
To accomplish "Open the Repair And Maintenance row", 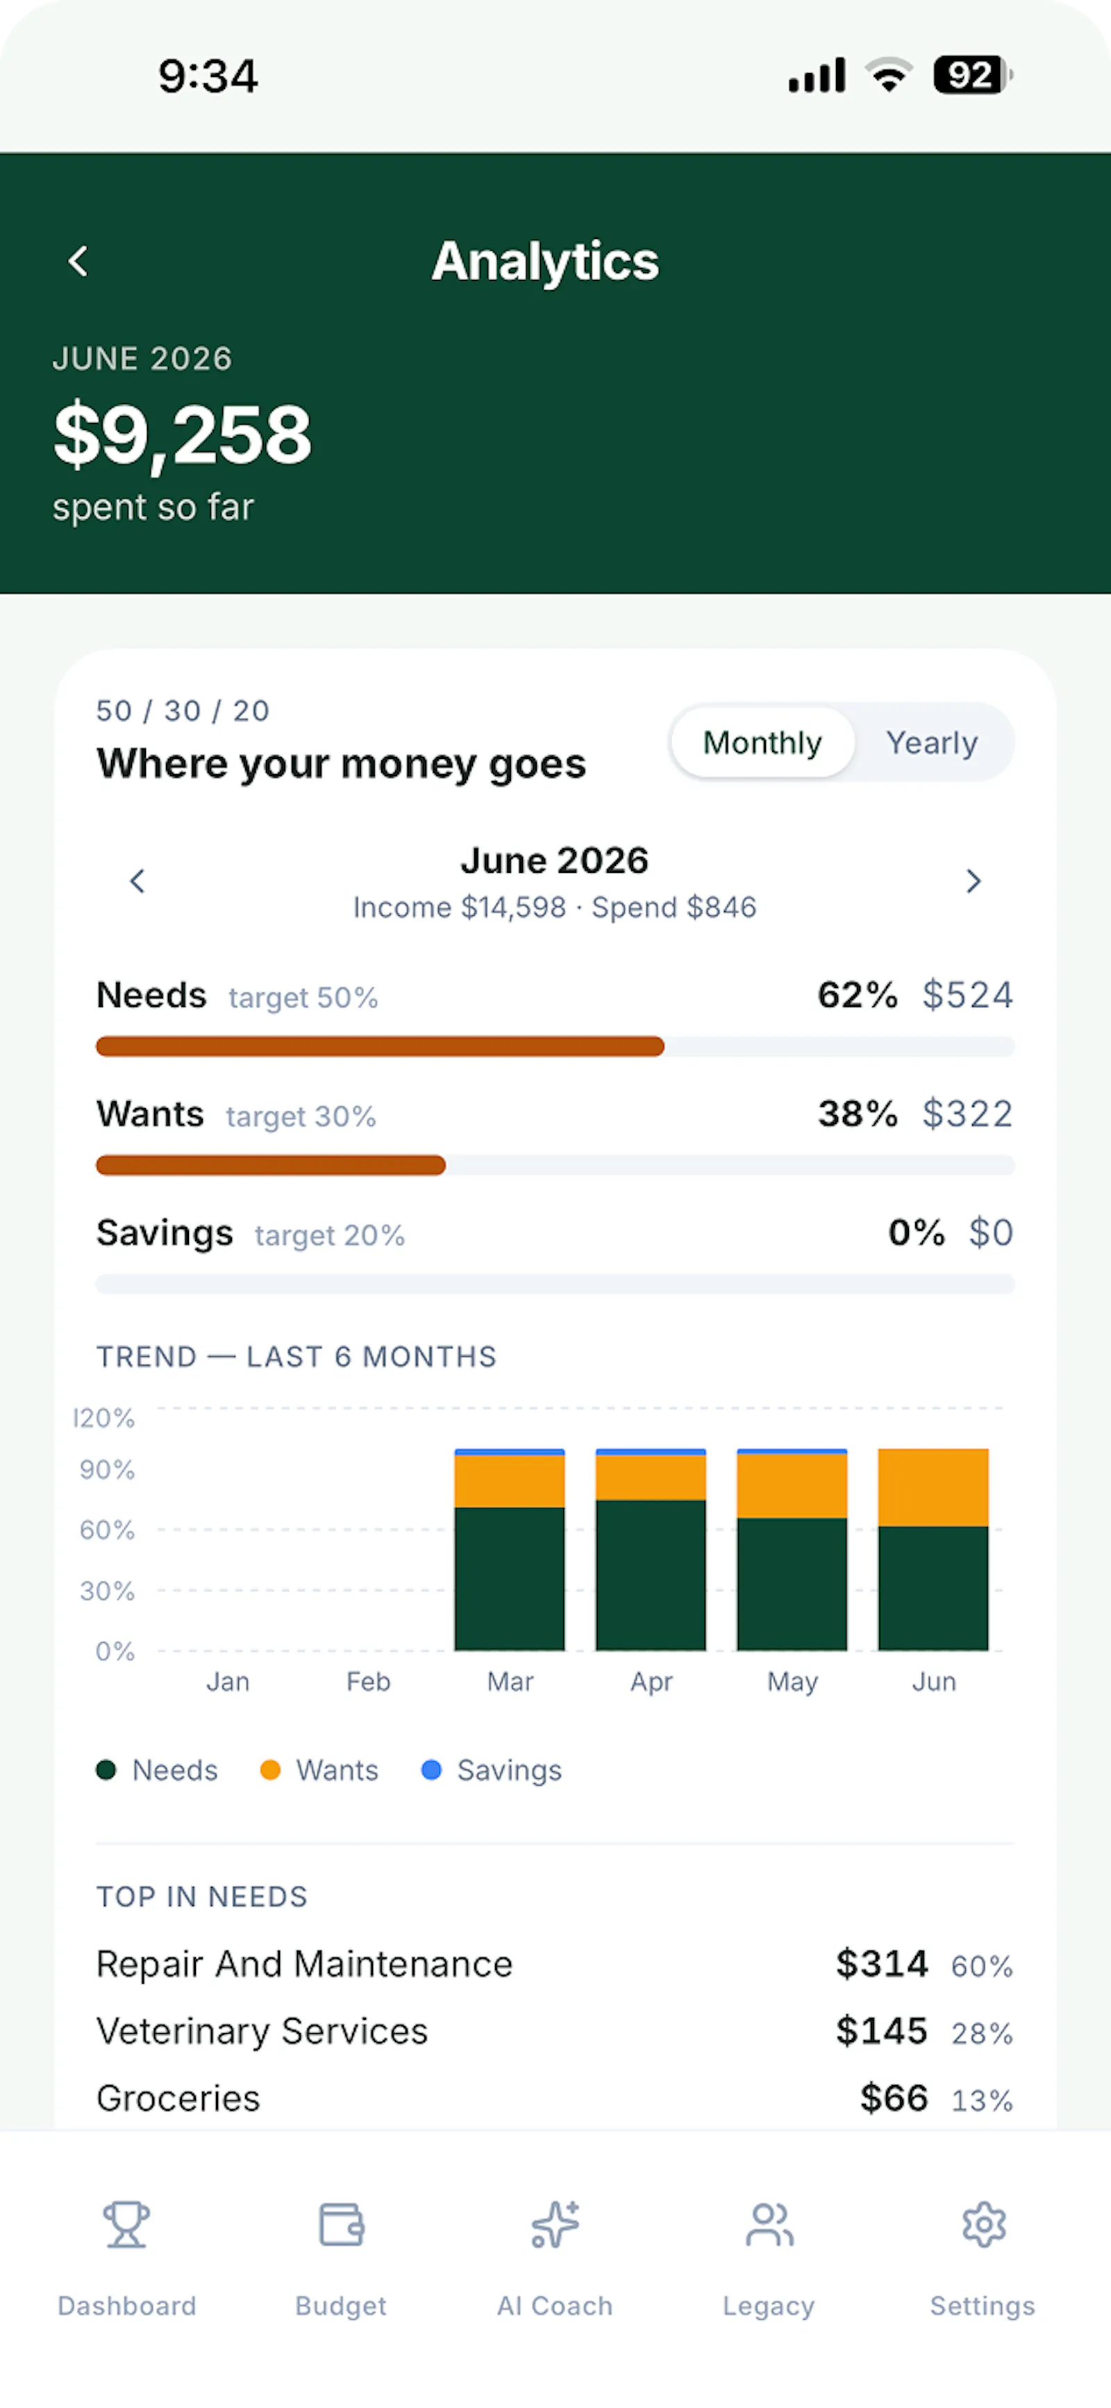I will (x=555, y=1964).
